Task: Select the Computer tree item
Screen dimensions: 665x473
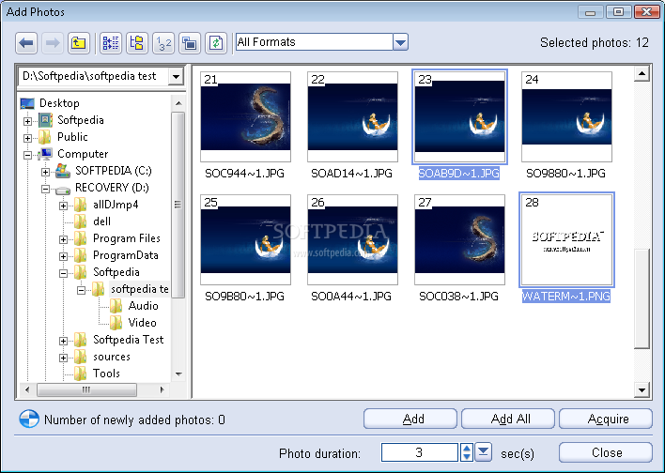Action: point(83,154)
